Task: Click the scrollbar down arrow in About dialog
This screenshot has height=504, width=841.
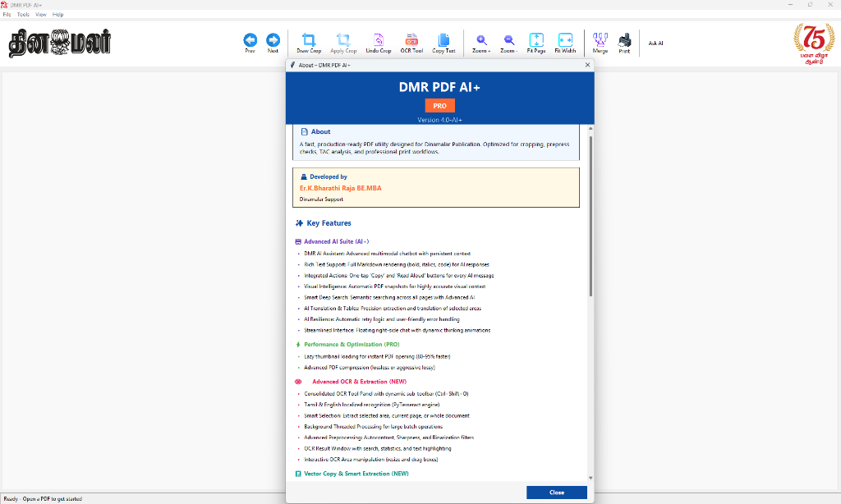Action: coord(591,478)
